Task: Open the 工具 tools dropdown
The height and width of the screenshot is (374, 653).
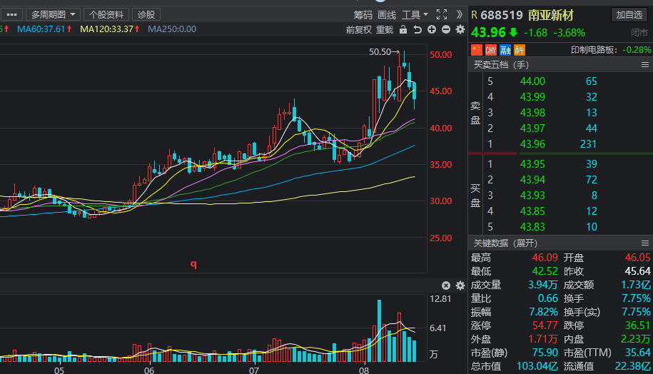Action: tap(415, 14)
